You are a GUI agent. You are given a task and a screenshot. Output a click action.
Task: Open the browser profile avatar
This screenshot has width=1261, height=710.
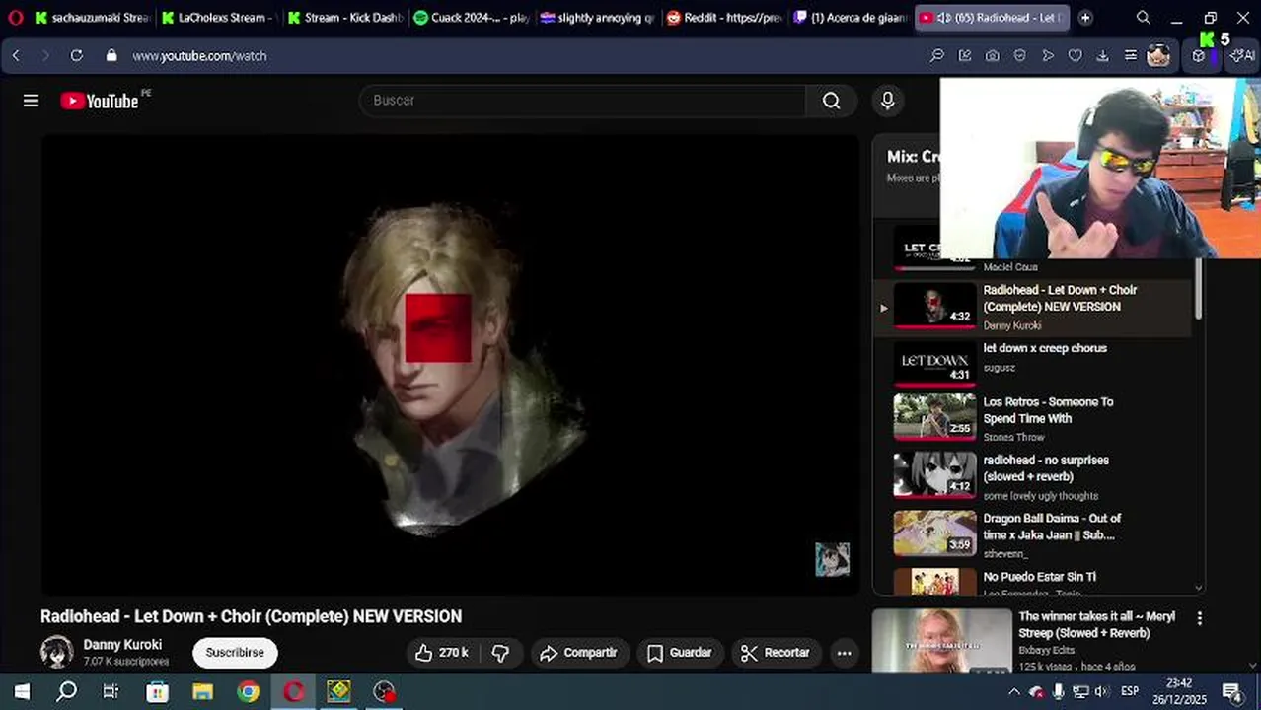pyautogui.click(x=1158, y=56)
